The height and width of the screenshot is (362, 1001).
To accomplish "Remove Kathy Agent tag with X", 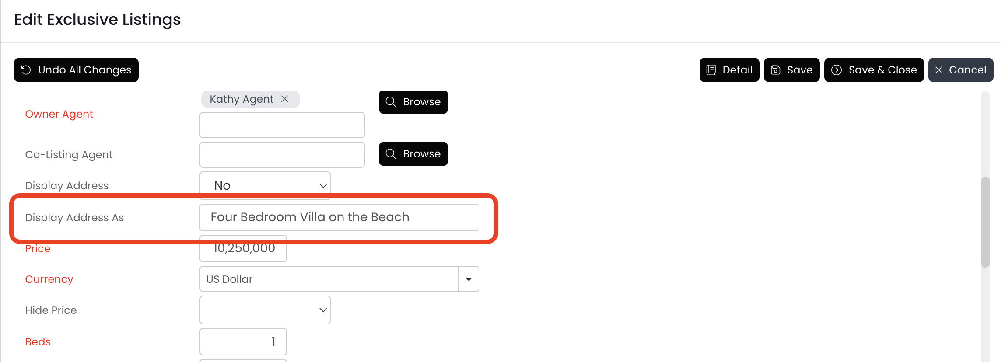I will click(285, 99).
